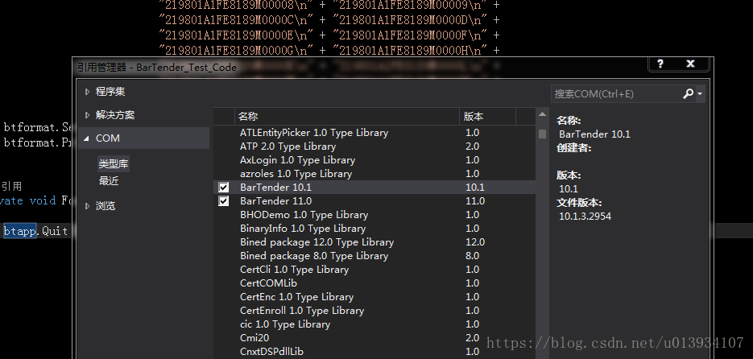Expand the 程序集 tree node
The image size is (753, 359).
(x=88, y=92)
